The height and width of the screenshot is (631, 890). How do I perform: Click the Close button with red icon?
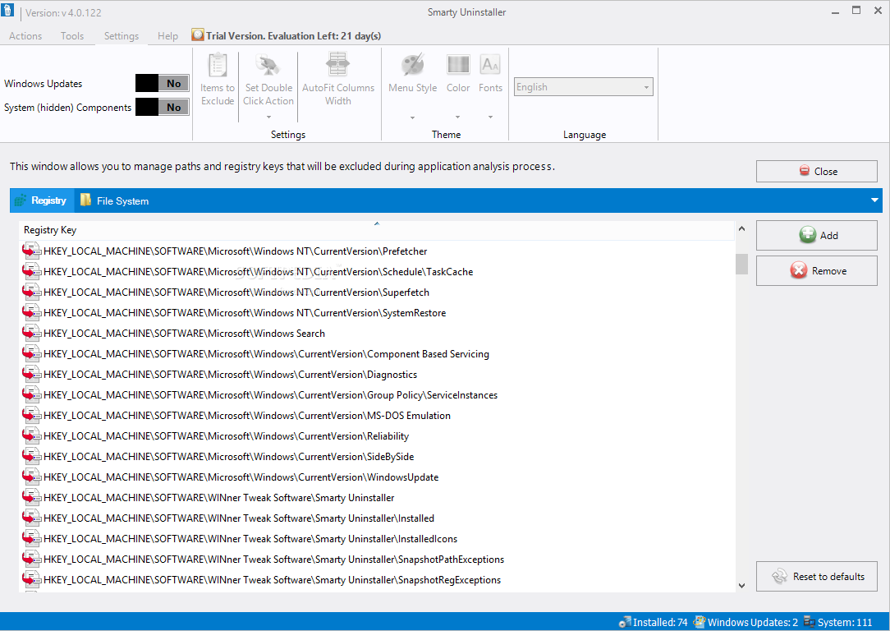pos(816,172)
